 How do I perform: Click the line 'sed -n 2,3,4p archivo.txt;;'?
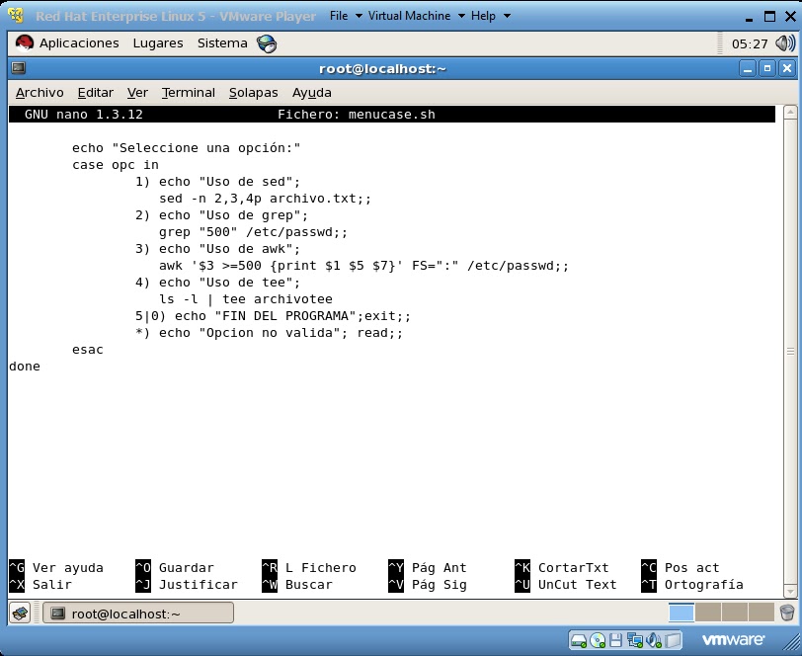(x=265, y=199)
